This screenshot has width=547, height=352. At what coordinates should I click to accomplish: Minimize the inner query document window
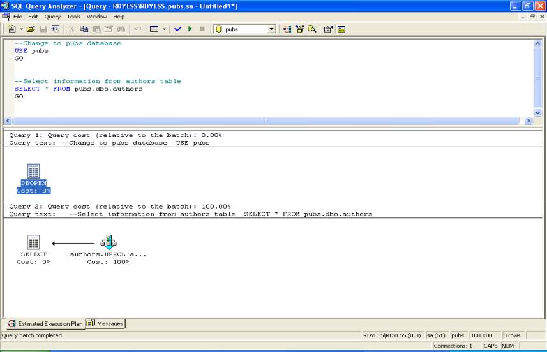(522, 17)
